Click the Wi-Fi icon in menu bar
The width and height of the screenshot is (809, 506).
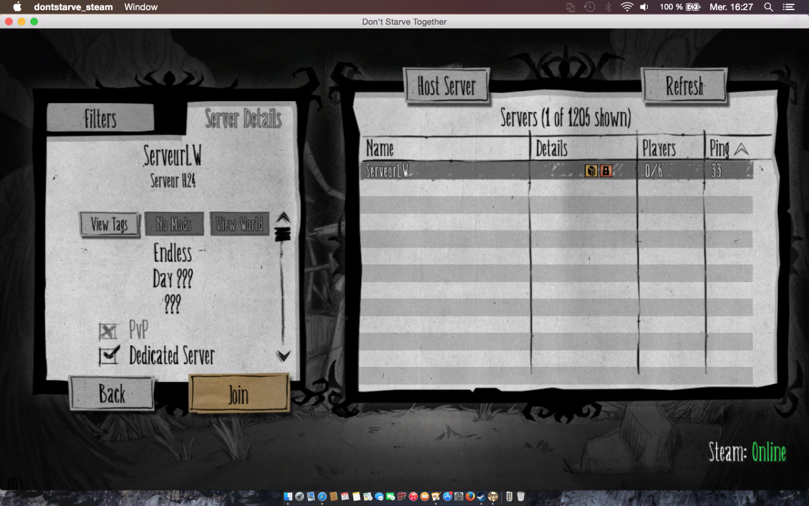627,7
